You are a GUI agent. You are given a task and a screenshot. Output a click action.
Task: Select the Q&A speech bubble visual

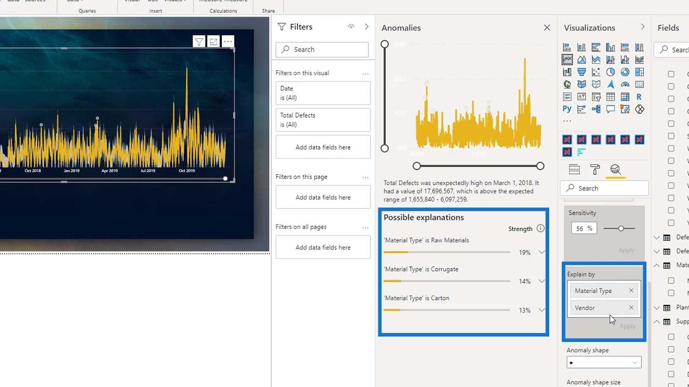(611, 109)
